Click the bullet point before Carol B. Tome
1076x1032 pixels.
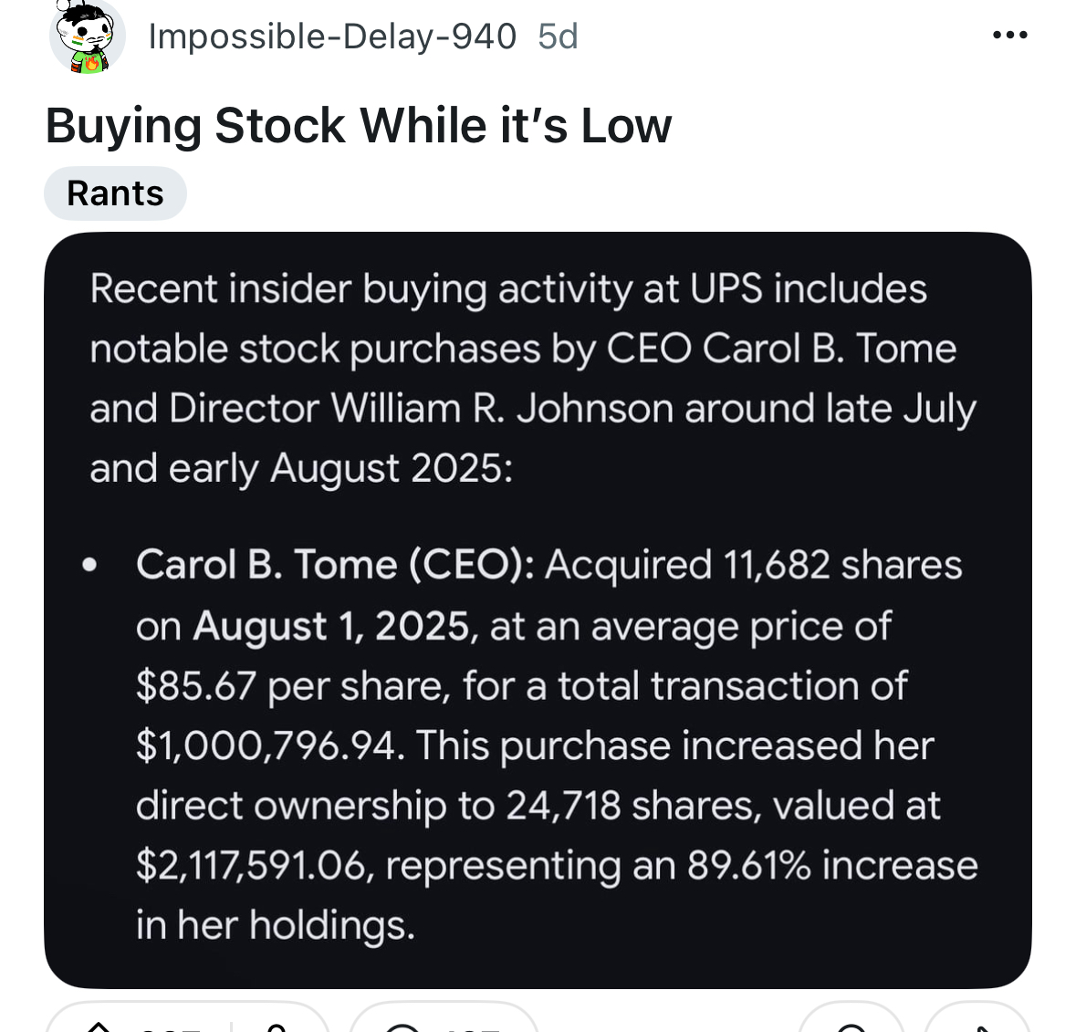[x=89, y=566]
